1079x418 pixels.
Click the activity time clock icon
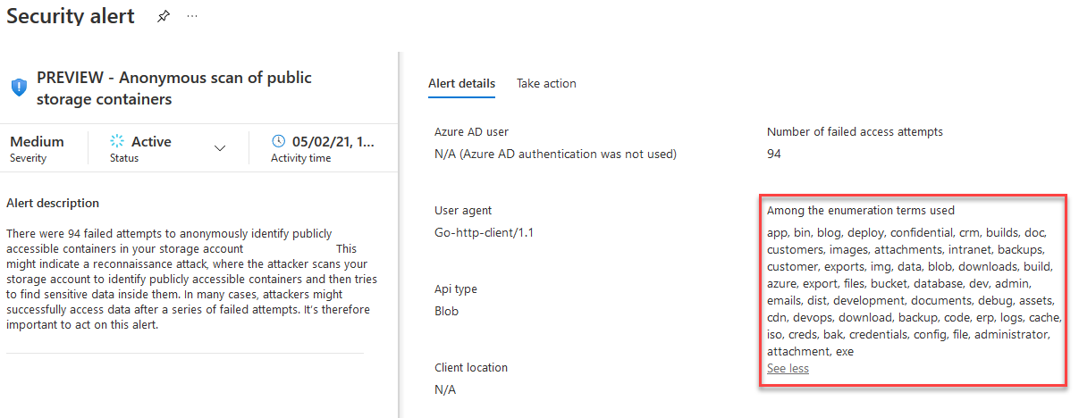(x=278, y=141)
